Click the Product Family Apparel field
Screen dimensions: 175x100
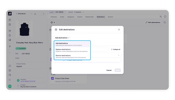30,65
